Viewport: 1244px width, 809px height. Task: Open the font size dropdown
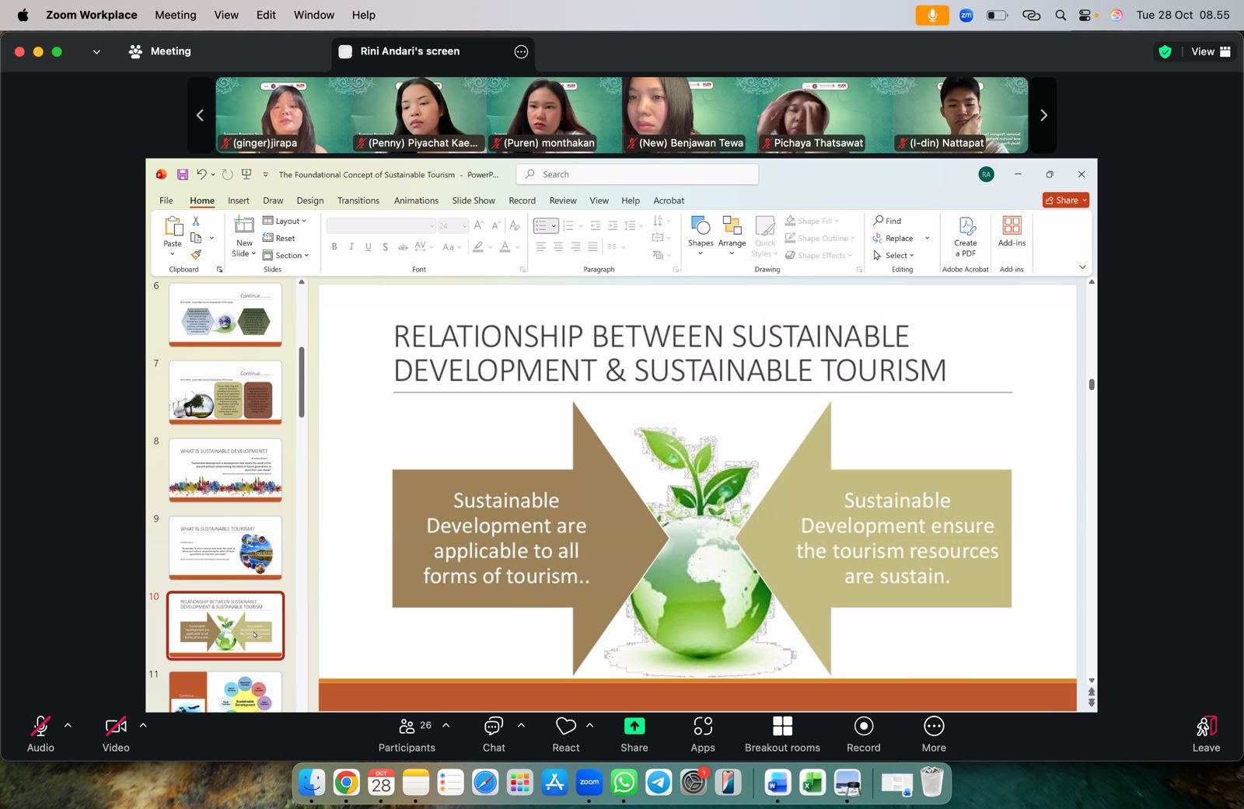(464, 226)
